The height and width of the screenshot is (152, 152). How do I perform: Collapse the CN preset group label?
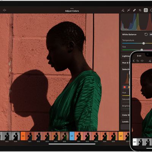23,136
